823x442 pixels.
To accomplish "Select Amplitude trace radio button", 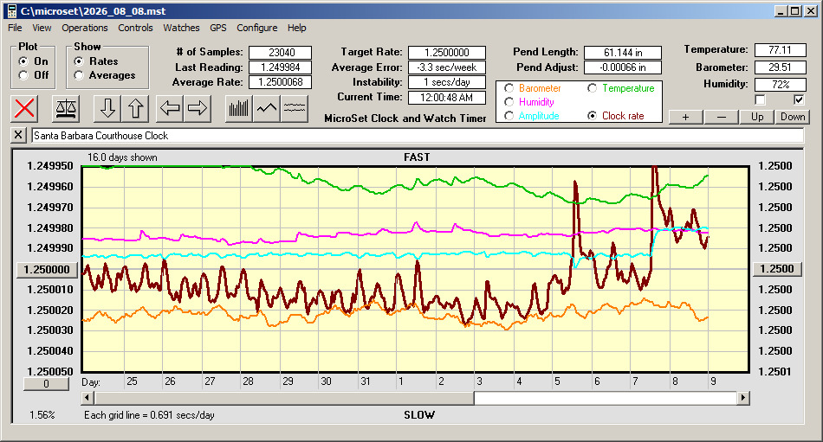I will (x=509, y=116).
